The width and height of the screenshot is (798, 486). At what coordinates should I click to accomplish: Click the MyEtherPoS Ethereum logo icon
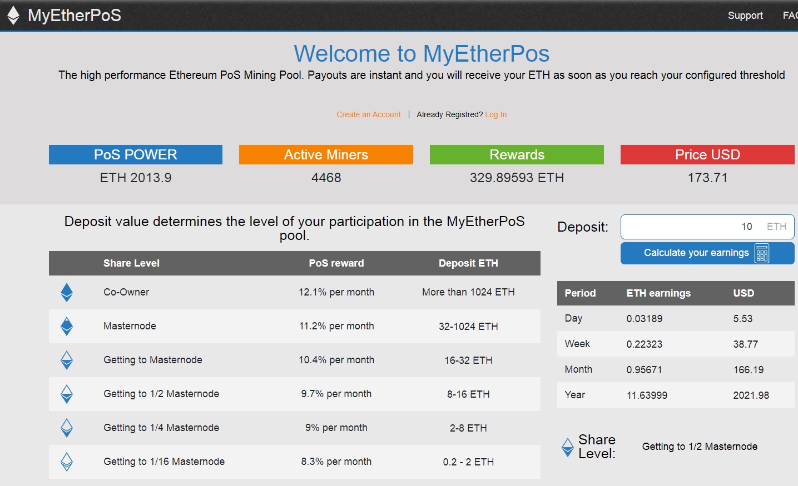point(13,16)
